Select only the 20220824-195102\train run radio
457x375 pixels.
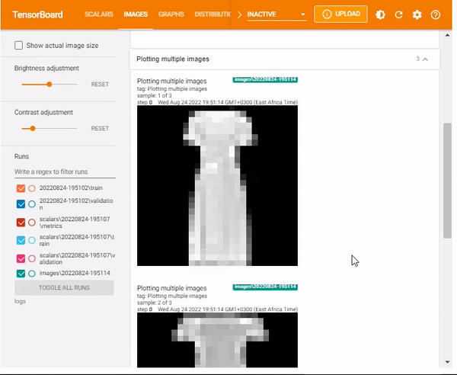point(32,188)
